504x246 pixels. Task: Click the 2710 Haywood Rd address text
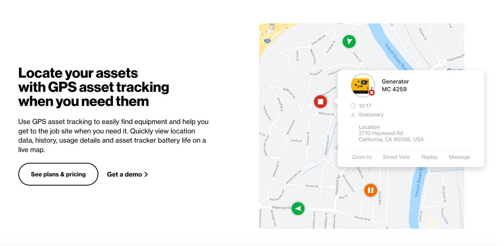point(381,133)
